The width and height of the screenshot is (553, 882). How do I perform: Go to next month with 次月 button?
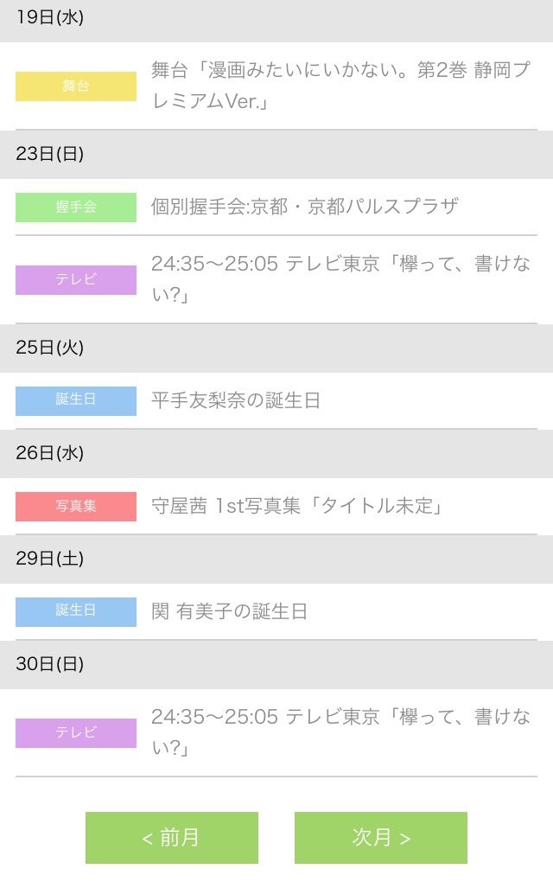click(x=380, y=838)
